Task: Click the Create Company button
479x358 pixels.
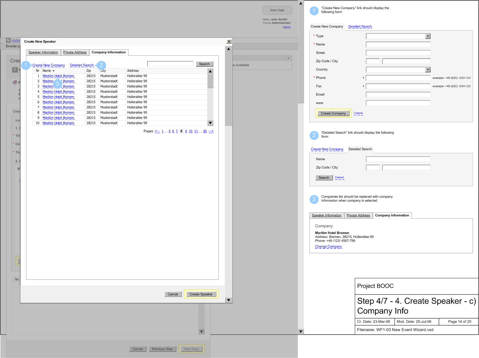Action: point(333,113)
